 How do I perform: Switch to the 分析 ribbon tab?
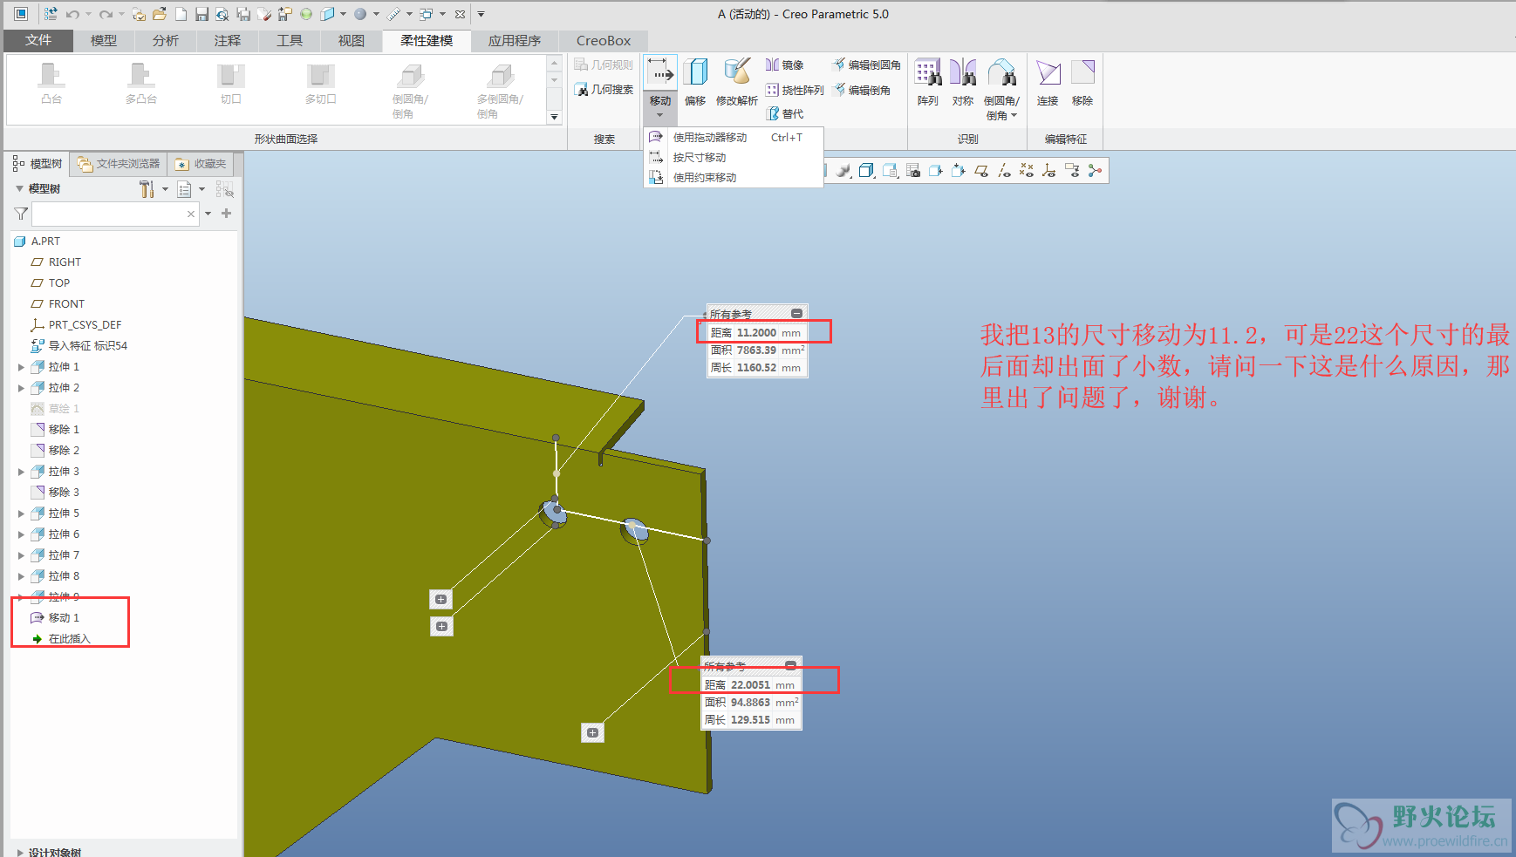coord(166,40)
